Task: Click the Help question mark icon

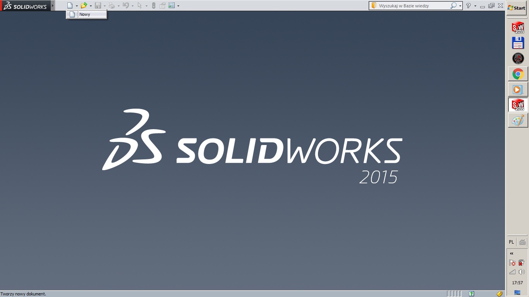Action: click(468, 6)
